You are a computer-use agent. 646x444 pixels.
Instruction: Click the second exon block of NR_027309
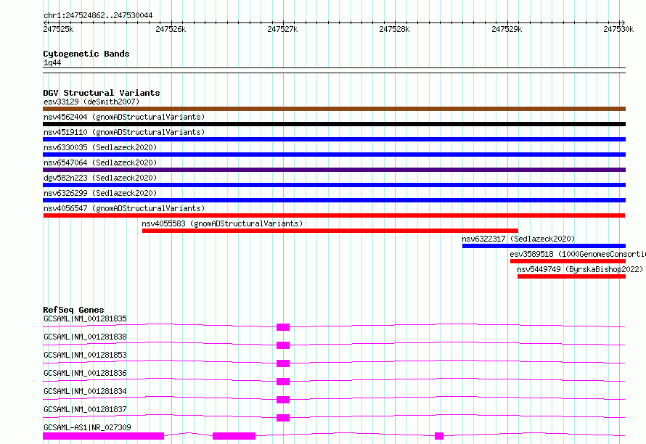pyautogui.click(x=234, y=436)
